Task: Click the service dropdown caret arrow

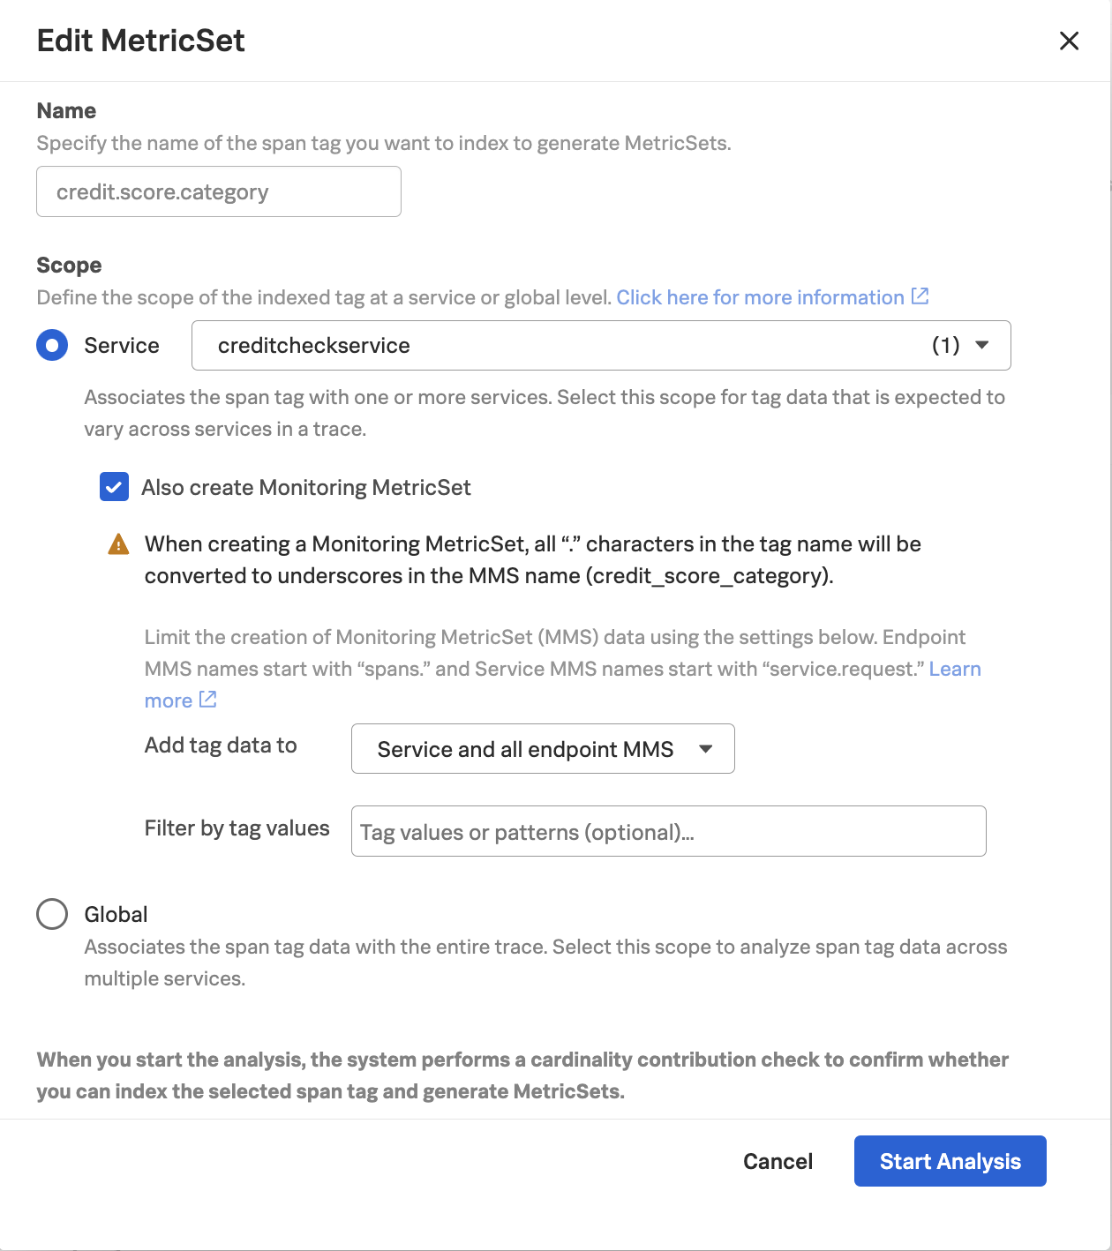Action: point(982,345)
